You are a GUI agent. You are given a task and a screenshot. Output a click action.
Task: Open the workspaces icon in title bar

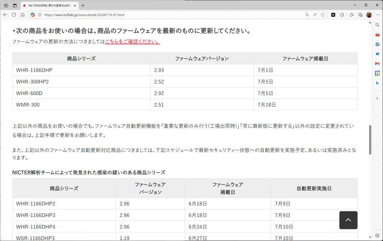[6, 5]
